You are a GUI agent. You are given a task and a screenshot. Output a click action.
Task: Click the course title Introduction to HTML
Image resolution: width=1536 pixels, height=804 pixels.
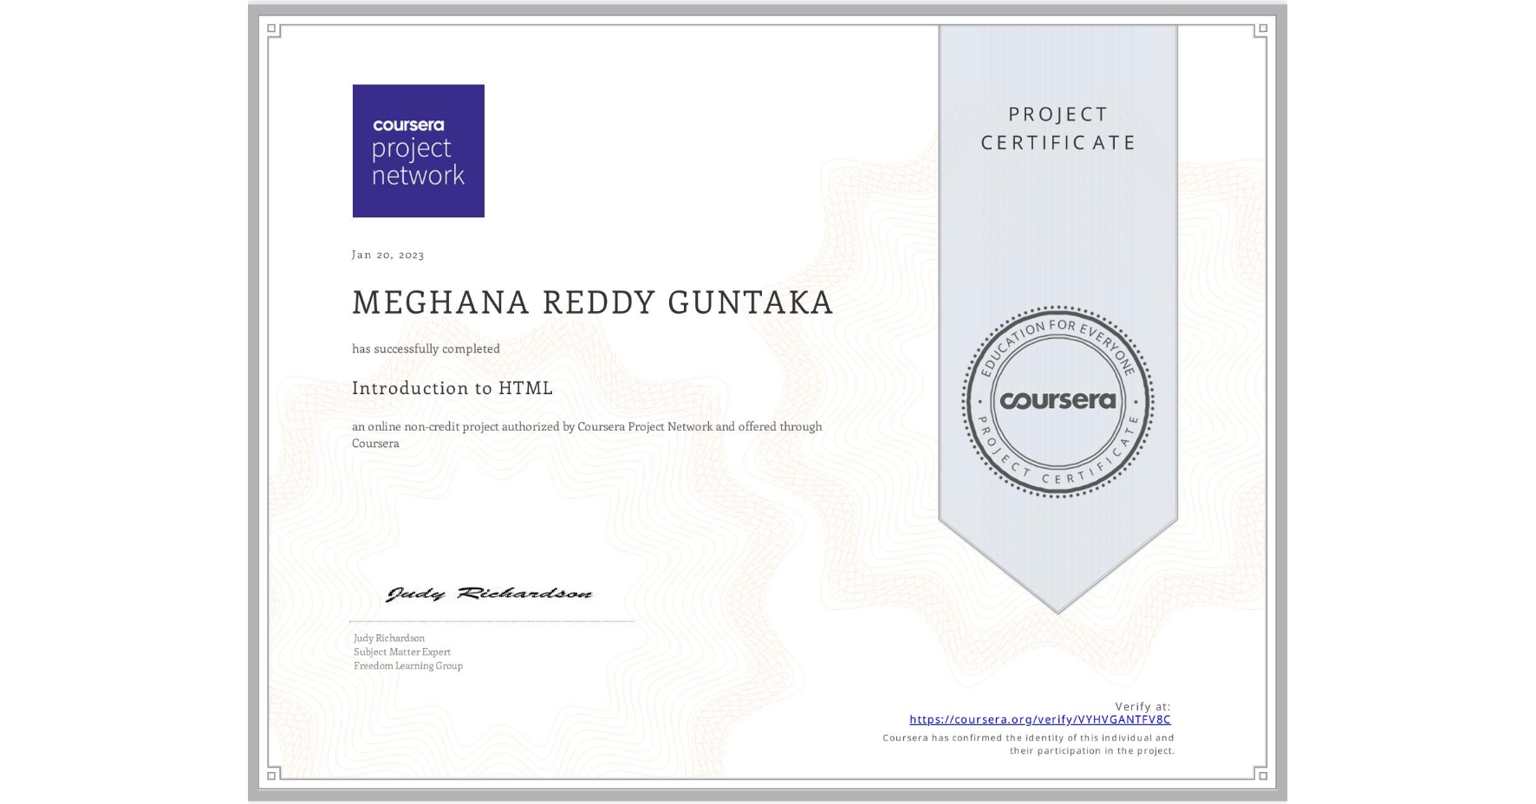[x=452, y=387]
